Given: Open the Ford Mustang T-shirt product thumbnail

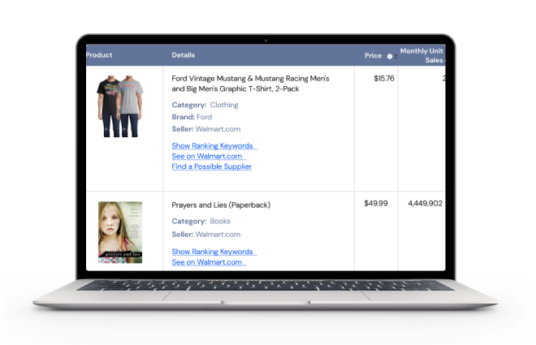Looking at the screenshot, I should coord(119,106).
